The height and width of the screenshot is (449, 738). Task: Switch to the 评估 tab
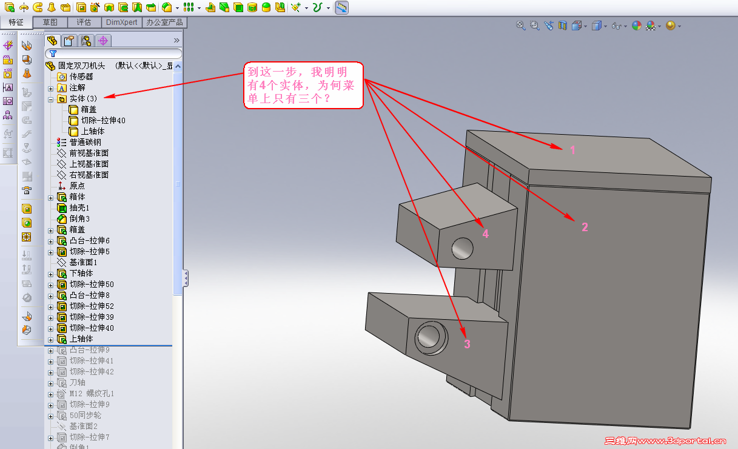pyautogui.click(x=84, y=22)
